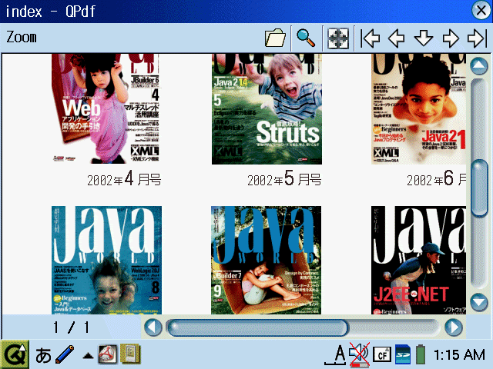Viewport: 493px width, 369px height.
Task: Click the vertical scrollbar thumb
Action: tap(479, 188)
